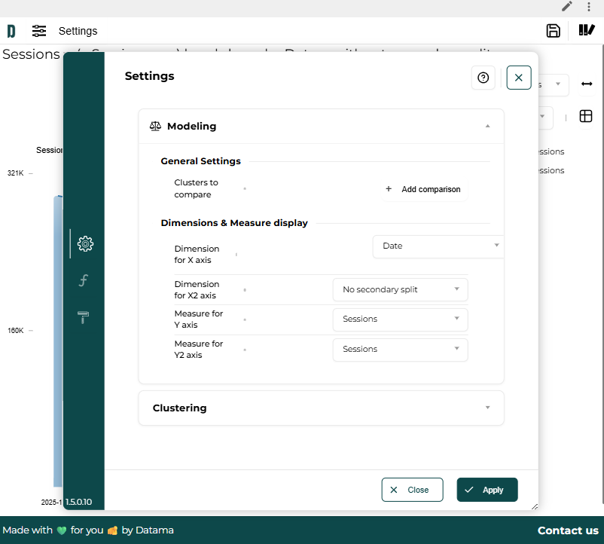The height and width of the screenshot is (544, 604).
Task: Click the help question mark icon
Action: click(484, 78)
